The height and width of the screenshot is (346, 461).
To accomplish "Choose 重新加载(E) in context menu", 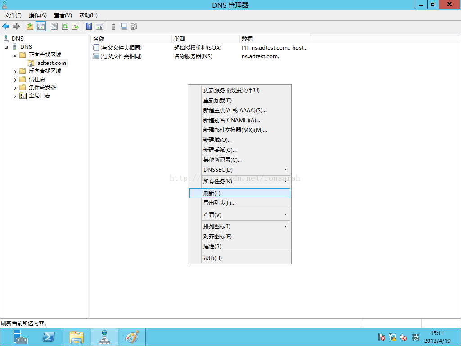I will [240, 100].
